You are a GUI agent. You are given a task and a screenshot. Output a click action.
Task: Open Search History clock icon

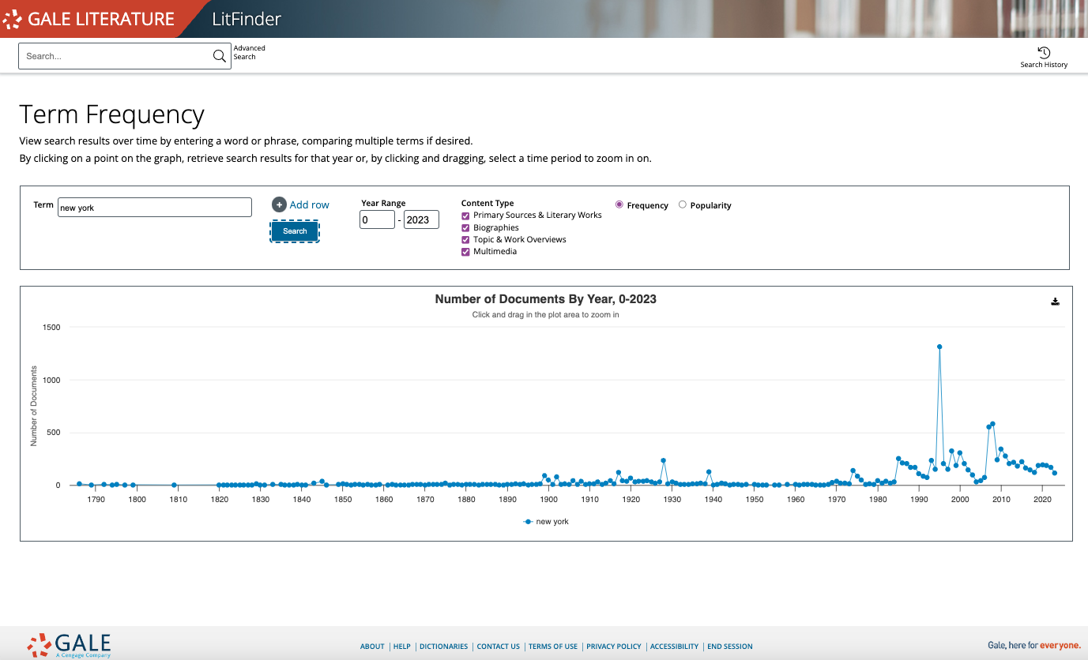[x=1044, y=53]
